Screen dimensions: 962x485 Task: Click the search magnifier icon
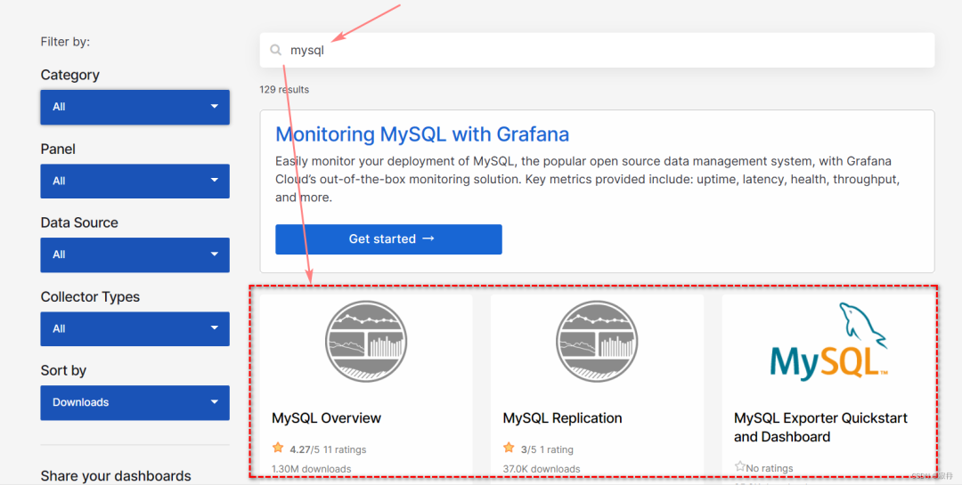pos(276,50)
